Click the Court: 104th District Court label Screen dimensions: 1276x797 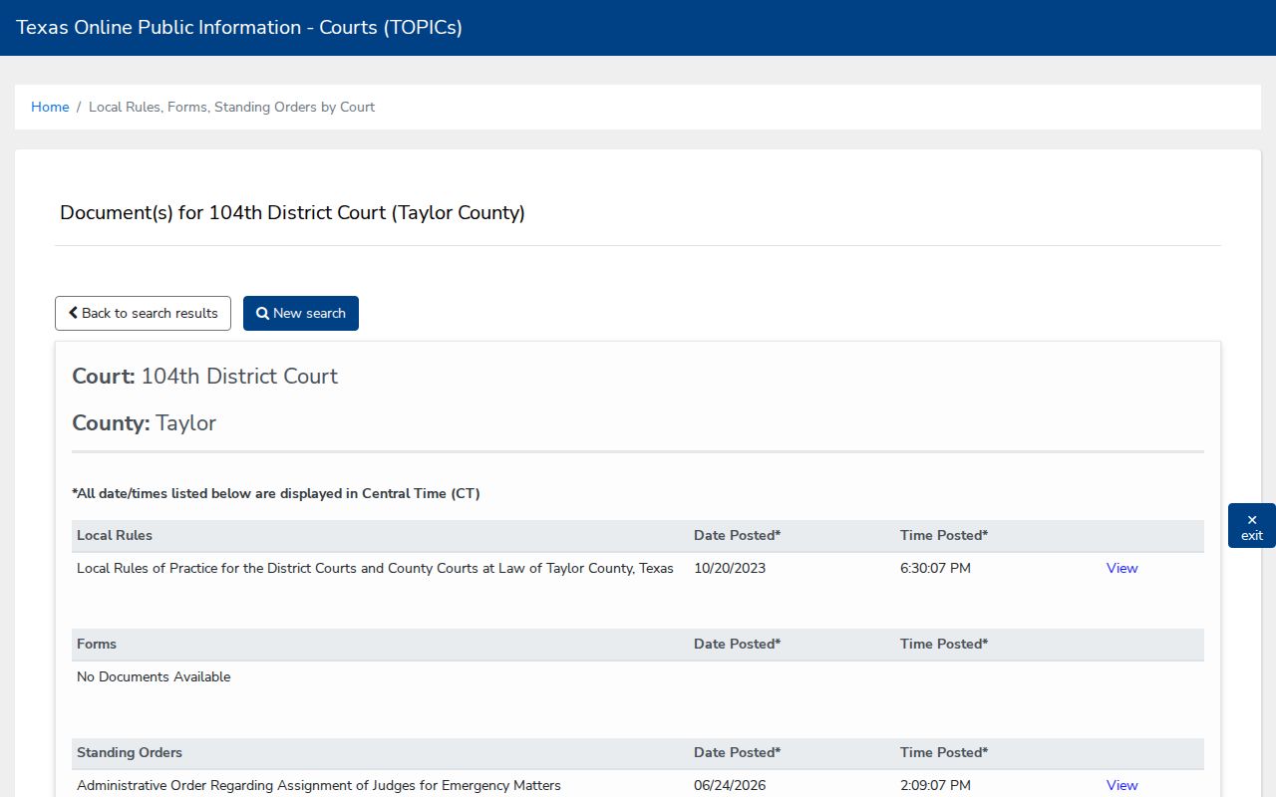(x=204, y=376)
